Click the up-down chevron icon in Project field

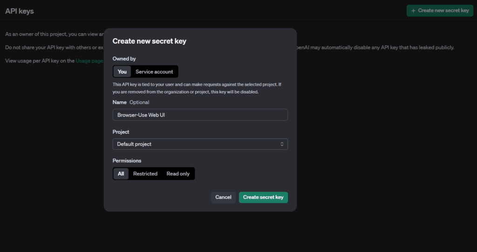(x=282, y=144)
